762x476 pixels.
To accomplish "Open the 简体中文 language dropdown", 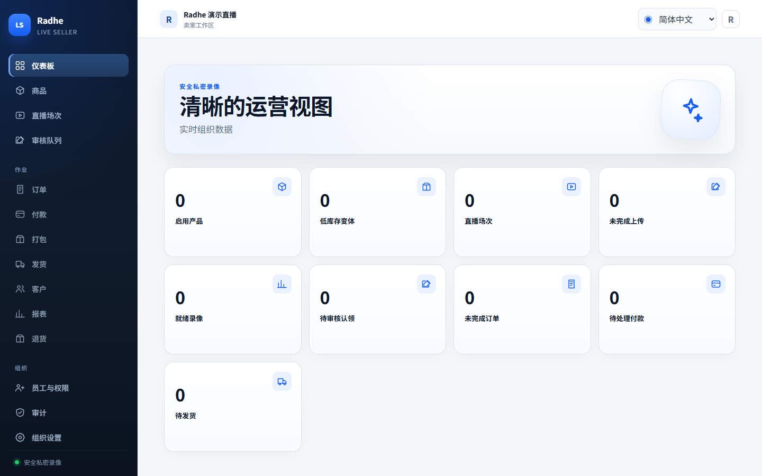I will pyautogui.click(x=677, y=19).
